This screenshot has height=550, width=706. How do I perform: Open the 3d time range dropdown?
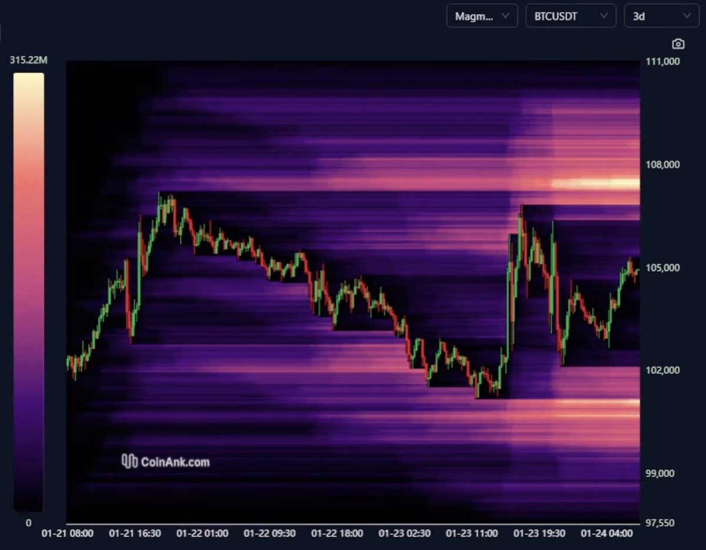pyautogui.click(x=661, y=16)
